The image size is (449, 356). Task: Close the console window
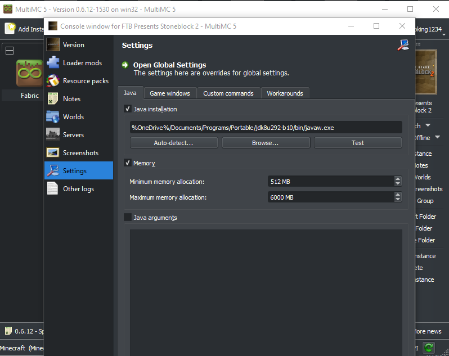pos(402,26)
